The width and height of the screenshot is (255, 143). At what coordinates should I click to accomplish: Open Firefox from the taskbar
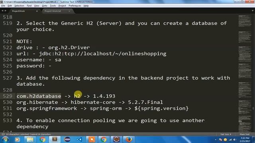pos(129,139)
